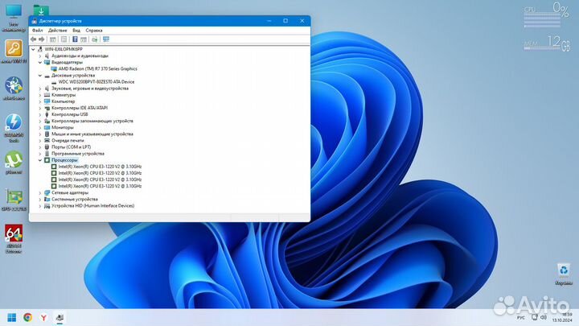The image size is (579, 326).
Task: Toggle the action pane toolbar icon
Action: coord(84,39)
